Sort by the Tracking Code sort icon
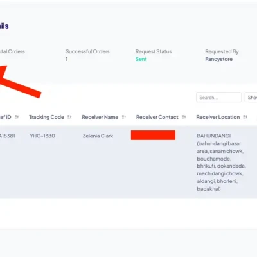The height and width of the screenshot is (257, 257). (69, 117)
